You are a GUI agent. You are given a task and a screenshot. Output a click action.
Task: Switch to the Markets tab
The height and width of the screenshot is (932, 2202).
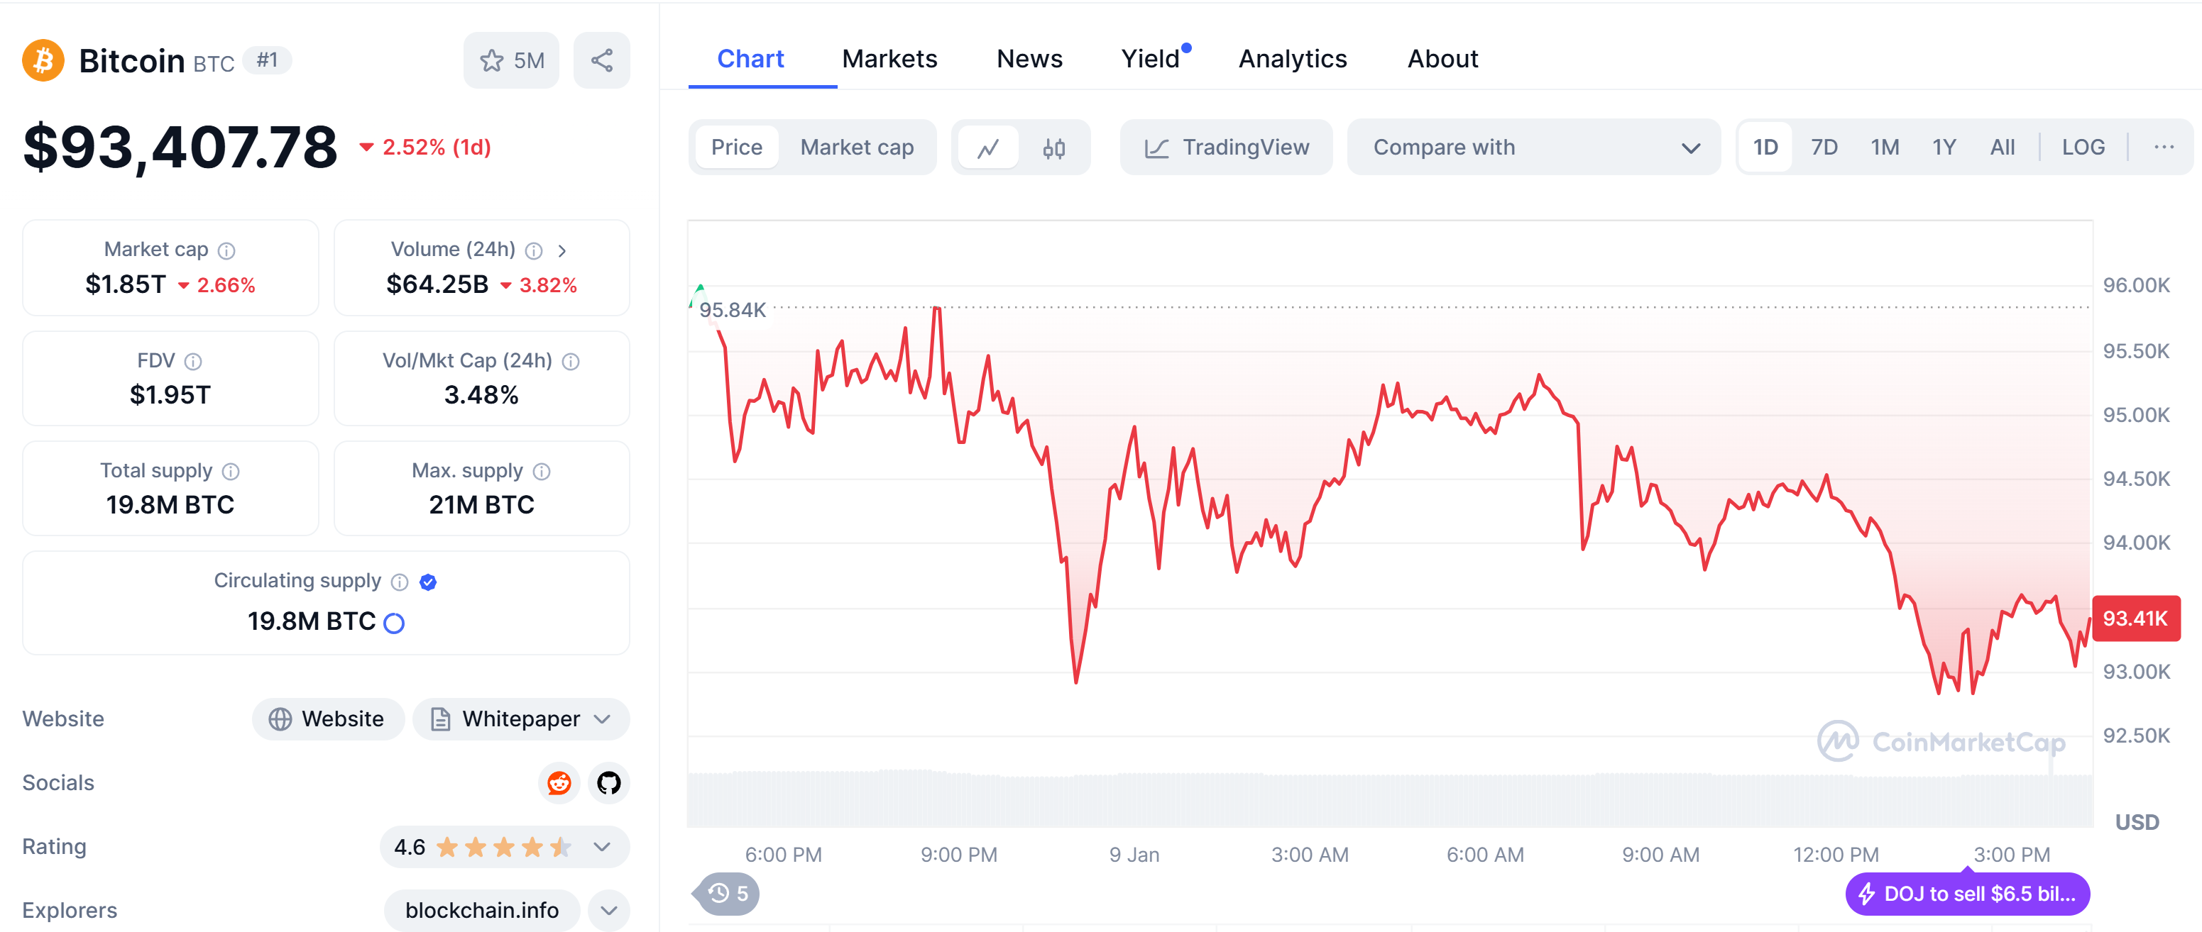point(889,59)
